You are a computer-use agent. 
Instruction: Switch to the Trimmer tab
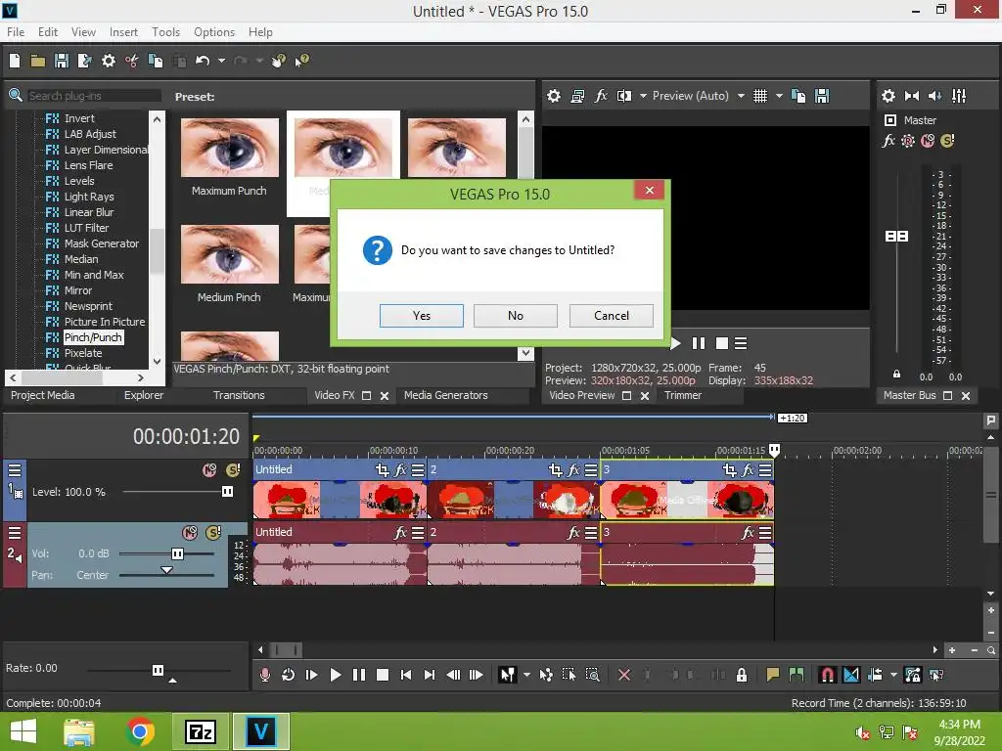pyautogui.click(x=682, y=395)
